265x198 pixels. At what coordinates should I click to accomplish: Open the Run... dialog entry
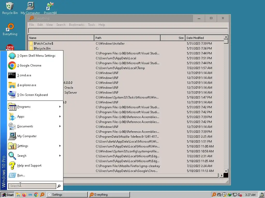tap(35, 175)
